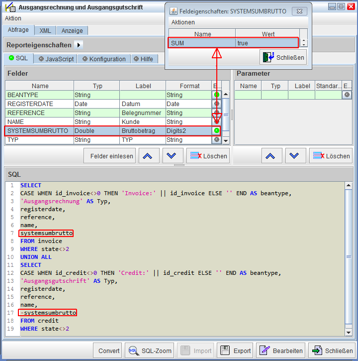
Task: Open the SQL-Zoom view
Action: coord(149,351)
